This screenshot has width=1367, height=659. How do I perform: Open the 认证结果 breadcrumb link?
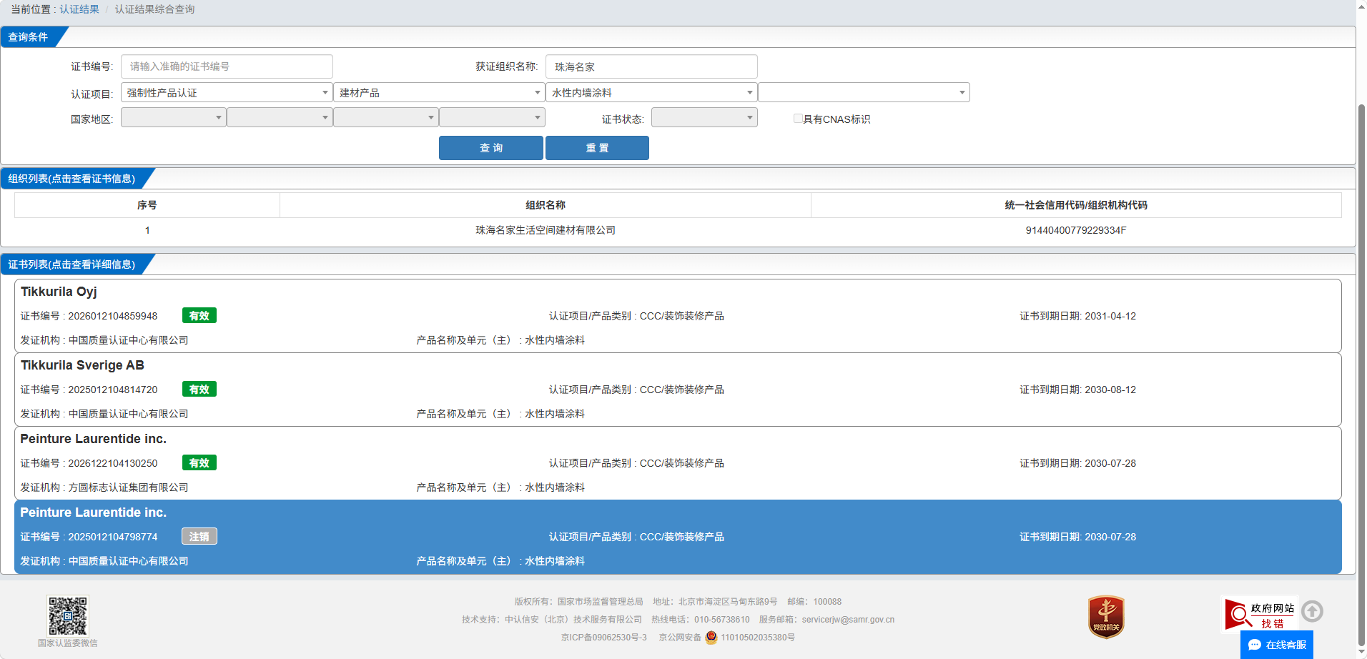(79, 9)
